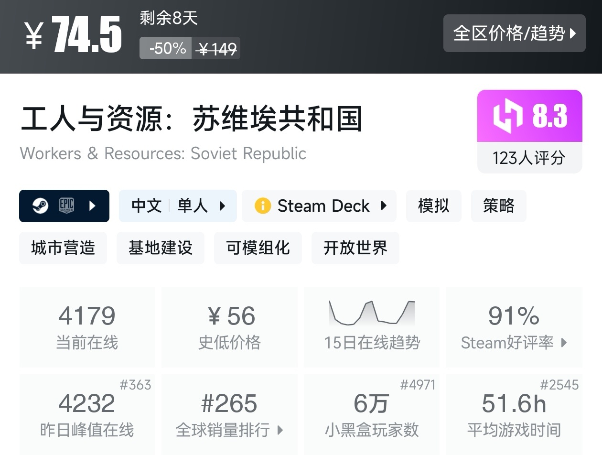
Task: Open the 8.3 Heybox score badge
Action: [530, 116]
